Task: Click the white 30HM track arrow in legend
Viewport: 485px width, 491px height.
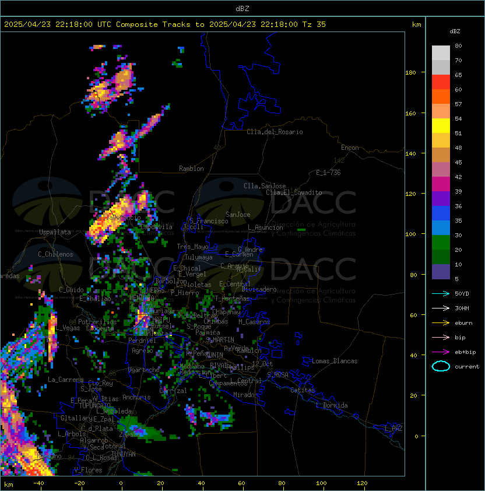Action: point(441,308)
